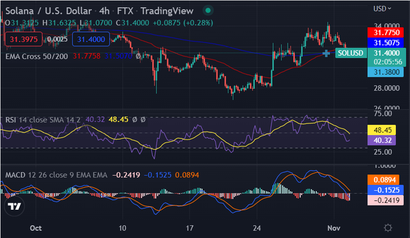The image size is (410, 238).
Task: Open the USD currency dropdown
Action: click(382, 9)
